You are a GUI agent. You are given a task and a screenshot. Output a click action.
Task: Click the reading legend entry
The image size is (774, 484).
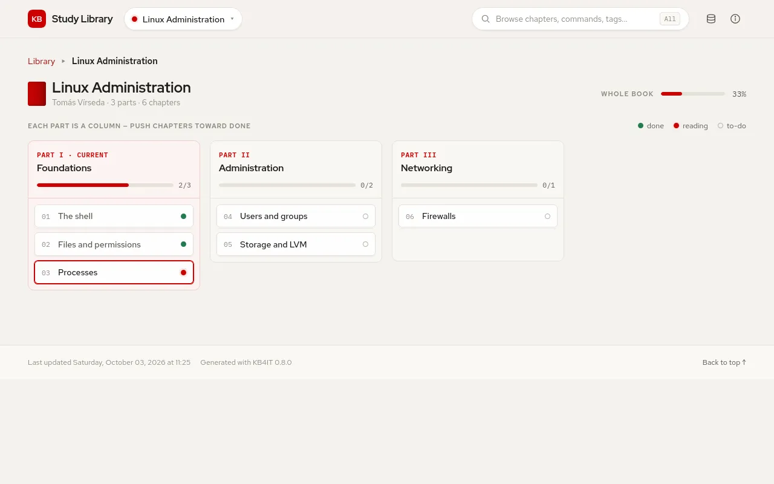(x=691, y=126)
